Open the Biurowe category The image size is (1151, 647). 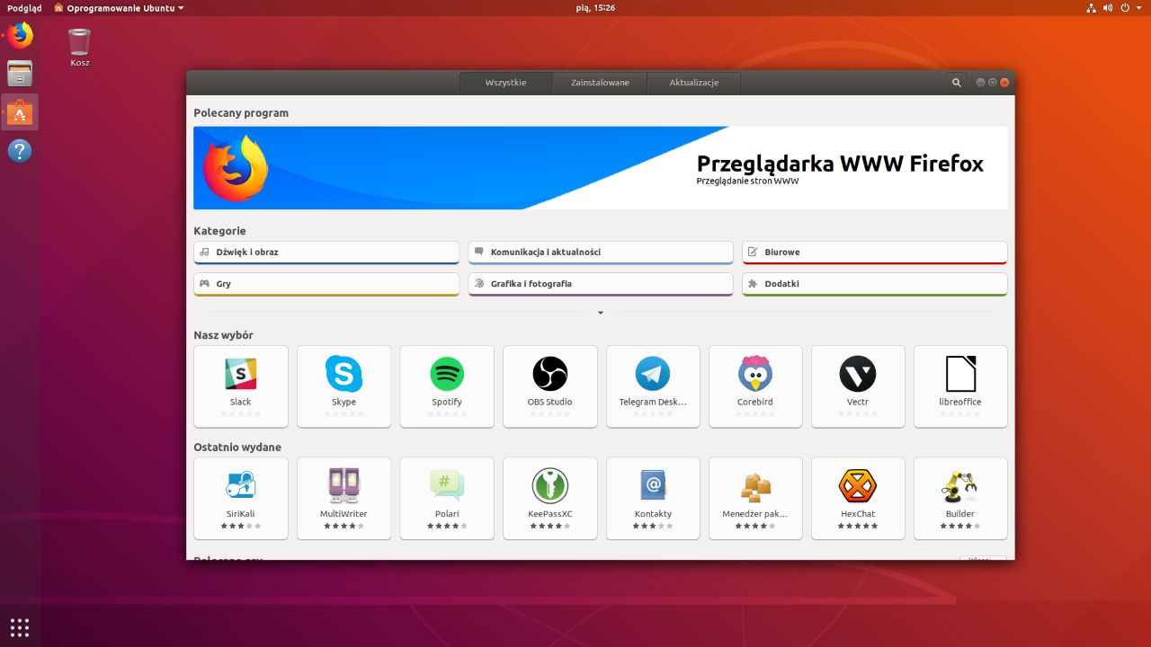point(875,253)
